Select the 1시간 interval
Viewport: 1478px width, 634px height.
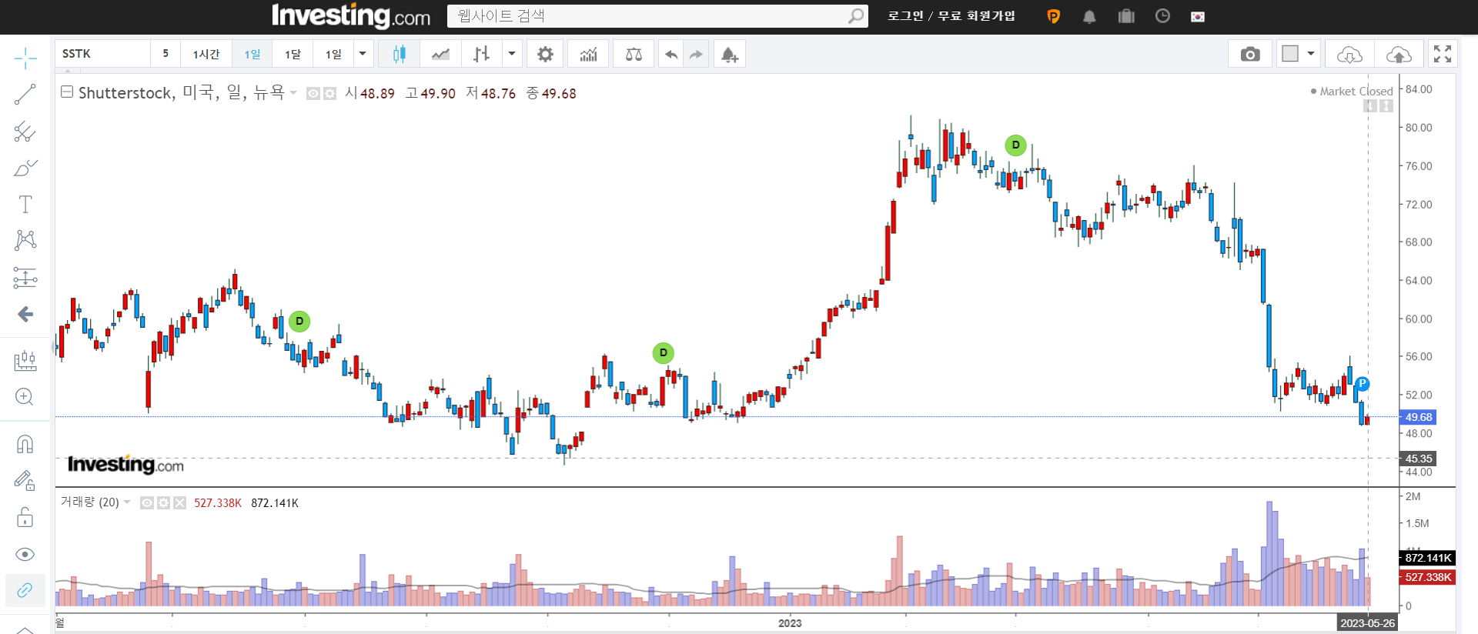click(x=206, y=54)
